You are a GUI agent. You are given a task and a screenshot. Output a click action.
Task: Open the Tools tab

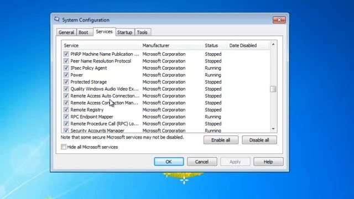click(142, 32)
